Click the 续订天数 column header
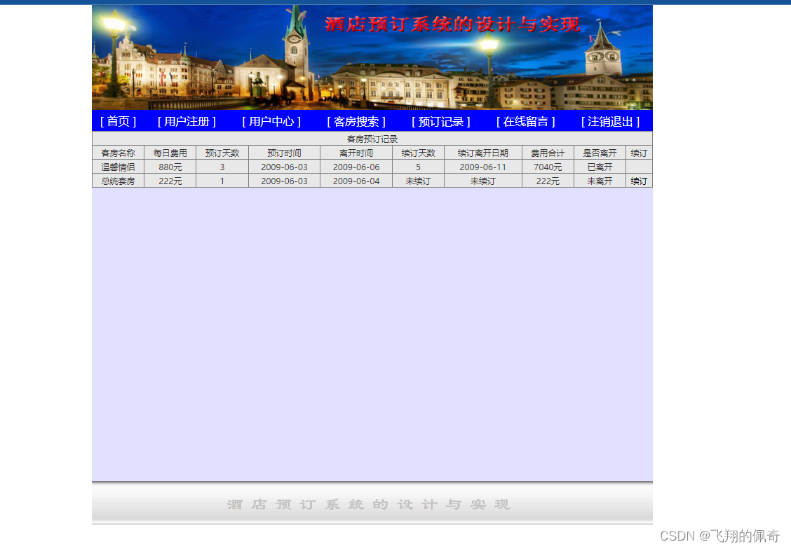Viewport: 791px width, 549px height. (418, 153)
